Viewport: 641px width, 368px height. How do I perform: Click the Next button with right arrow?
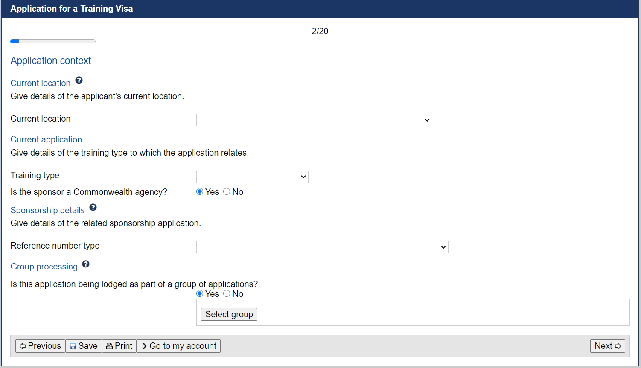(x=608, y=346)
